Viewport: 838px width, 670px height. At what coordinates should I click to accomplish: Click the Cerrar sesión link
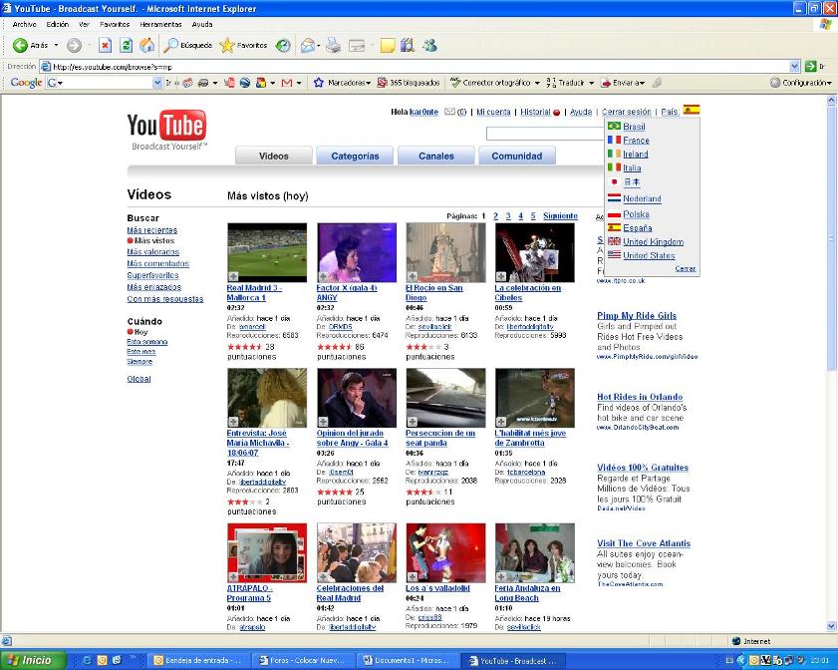click(x=627, y=112)
